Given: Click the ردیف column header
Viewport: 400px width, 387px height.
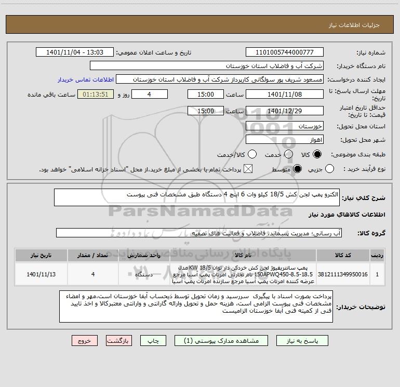Looking at the screenshot, I should coord(377,256).
